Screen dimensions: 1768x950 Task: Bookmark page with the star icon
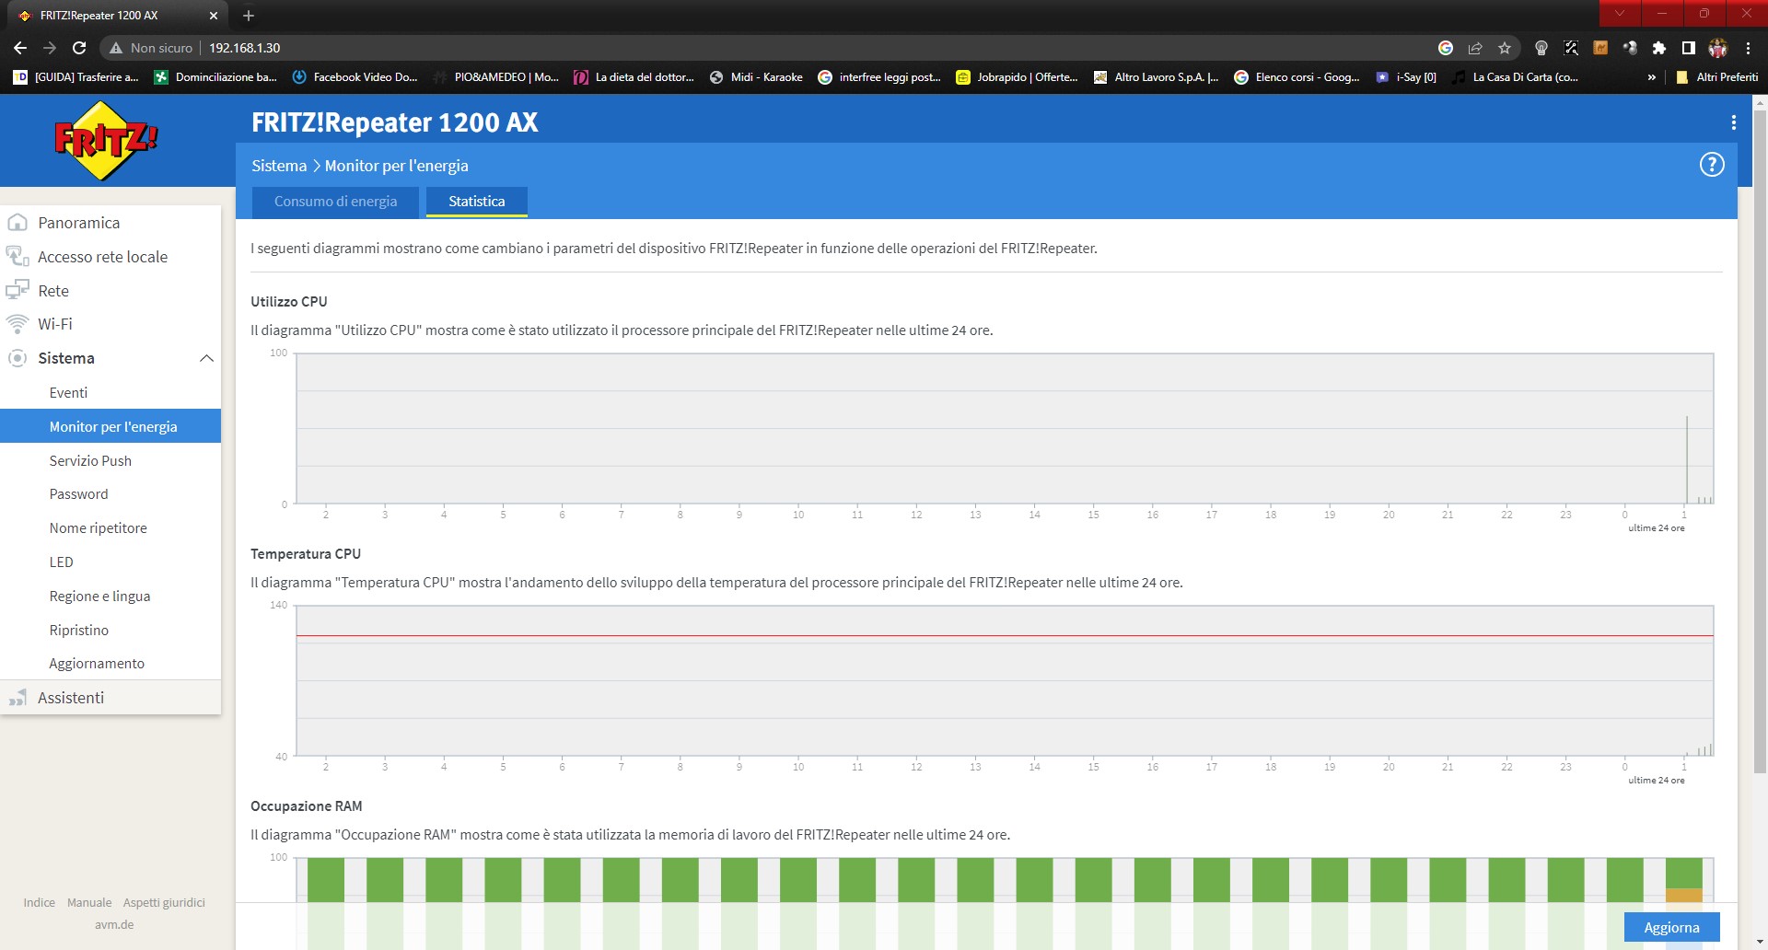pyautogui.click(x=1505, y=48)
